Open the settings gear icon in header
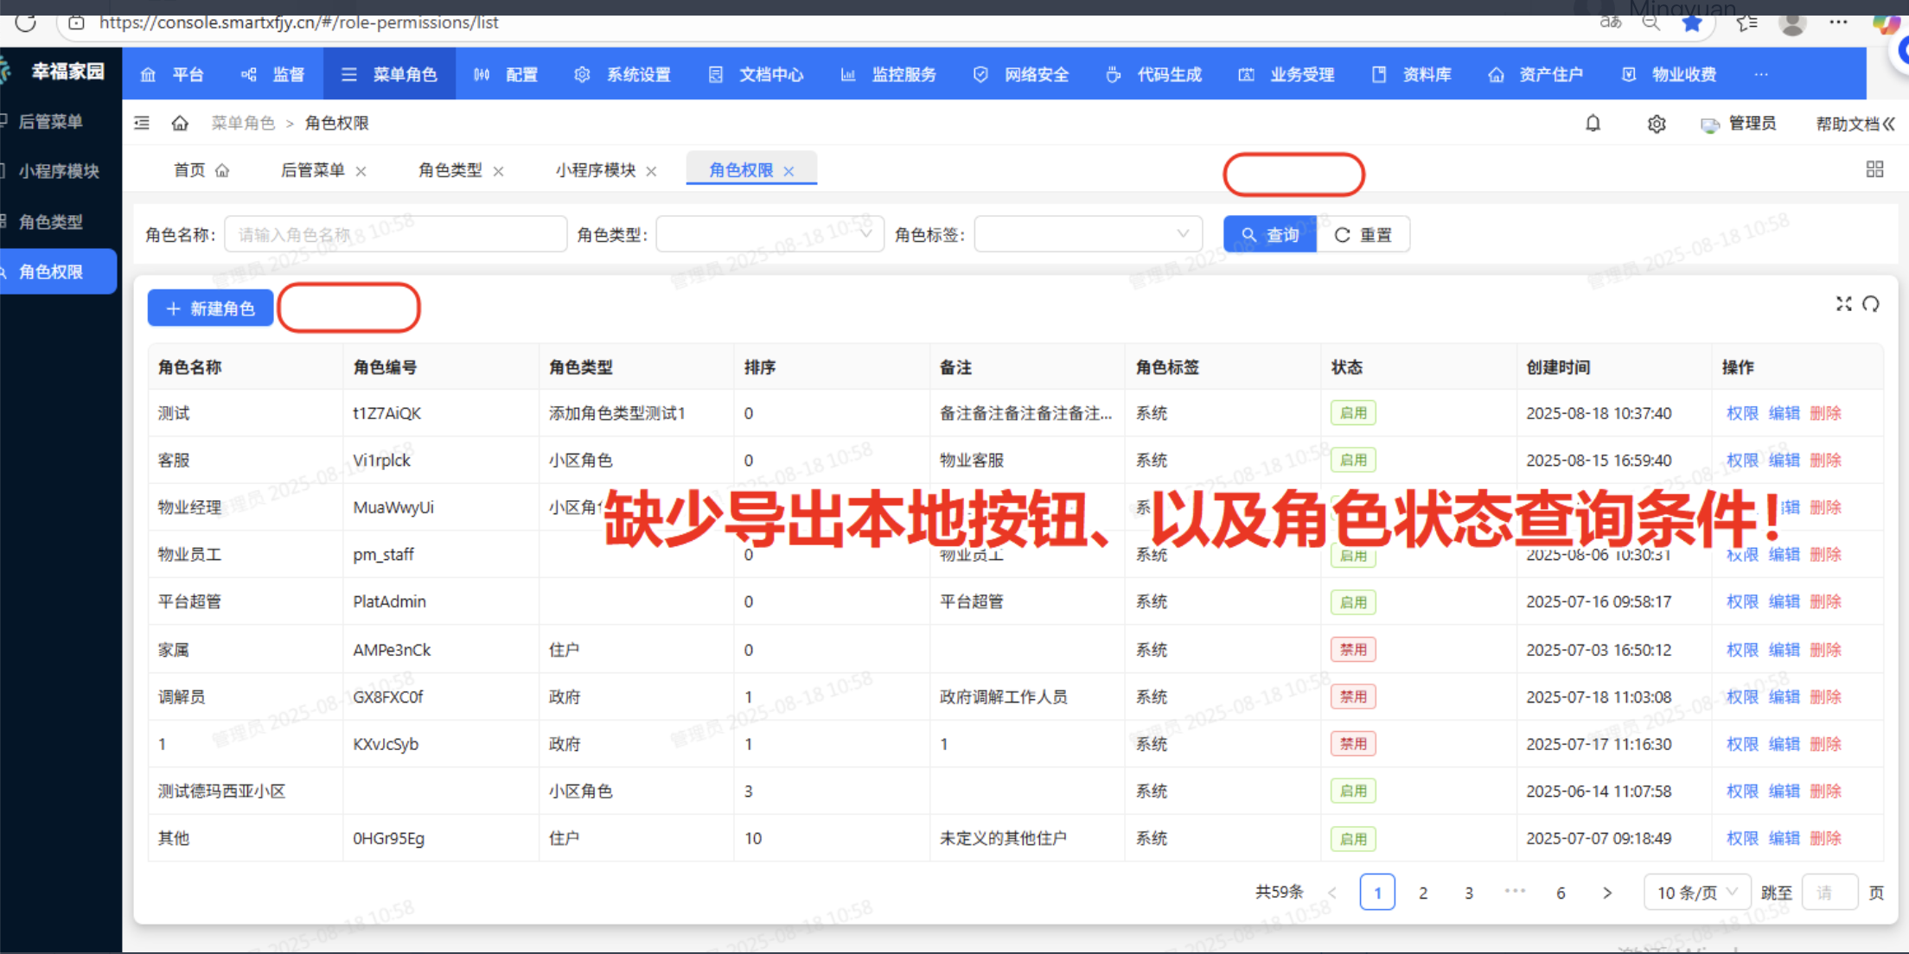The image size is (1909, 954). (x=1656, y=124)
